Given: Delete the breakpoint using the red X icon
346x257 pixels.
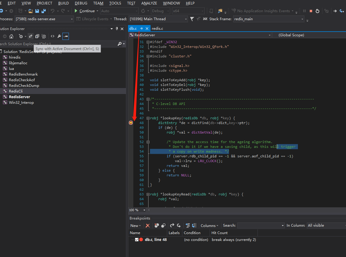Looking at the screenshot, I should coord(147,225).
